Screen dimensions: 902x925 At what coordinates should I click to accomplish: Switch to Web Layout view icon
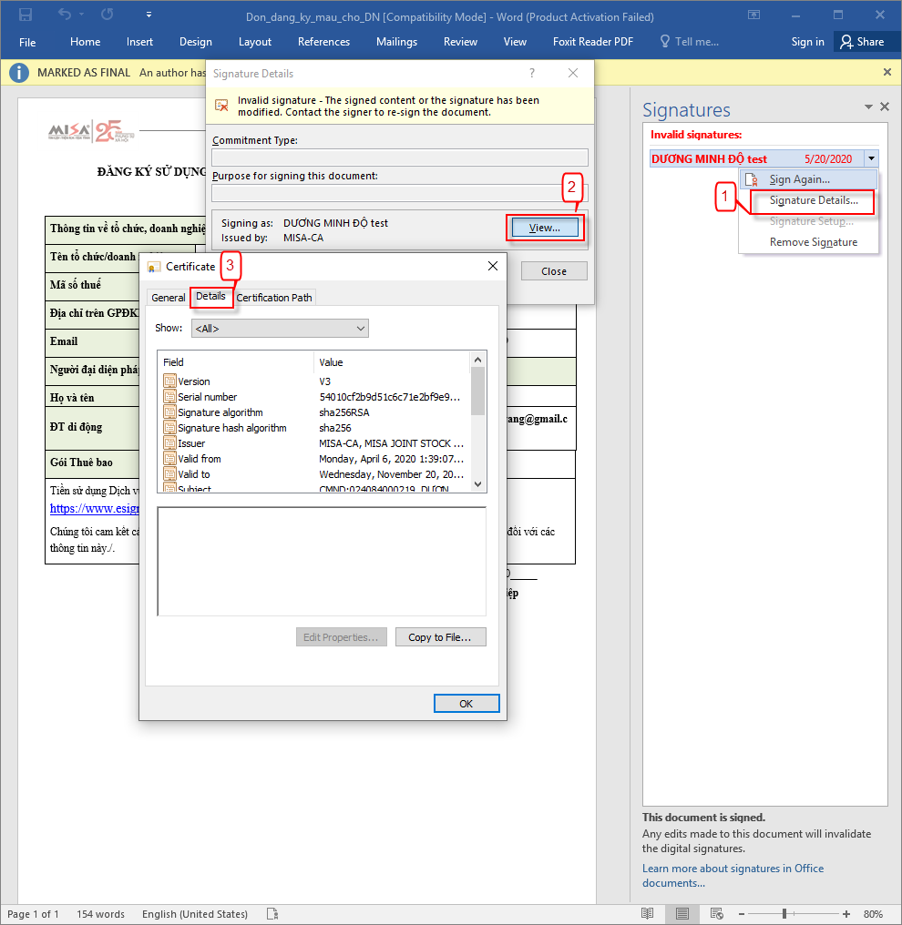pos(716,913)
